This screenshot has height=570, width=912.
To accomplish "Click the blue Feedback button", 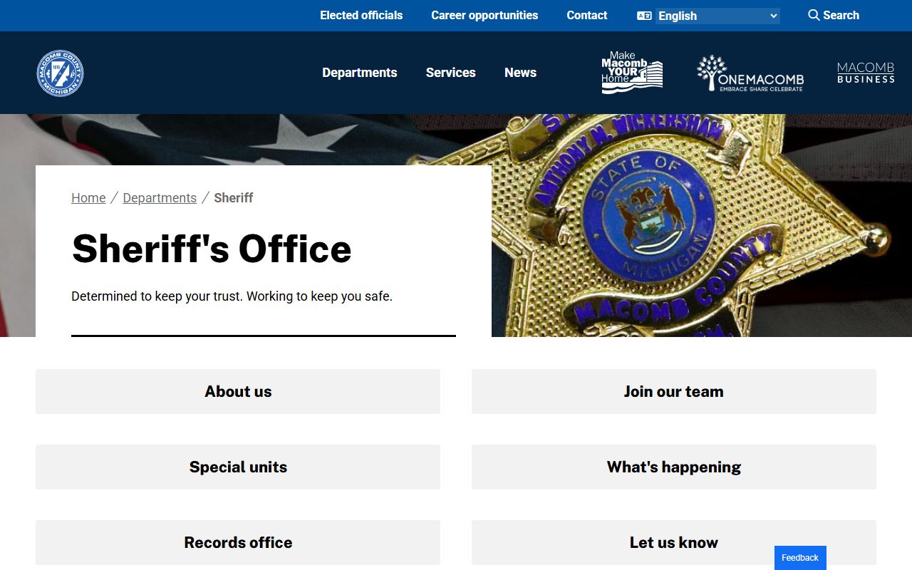I will coord(800,558).
